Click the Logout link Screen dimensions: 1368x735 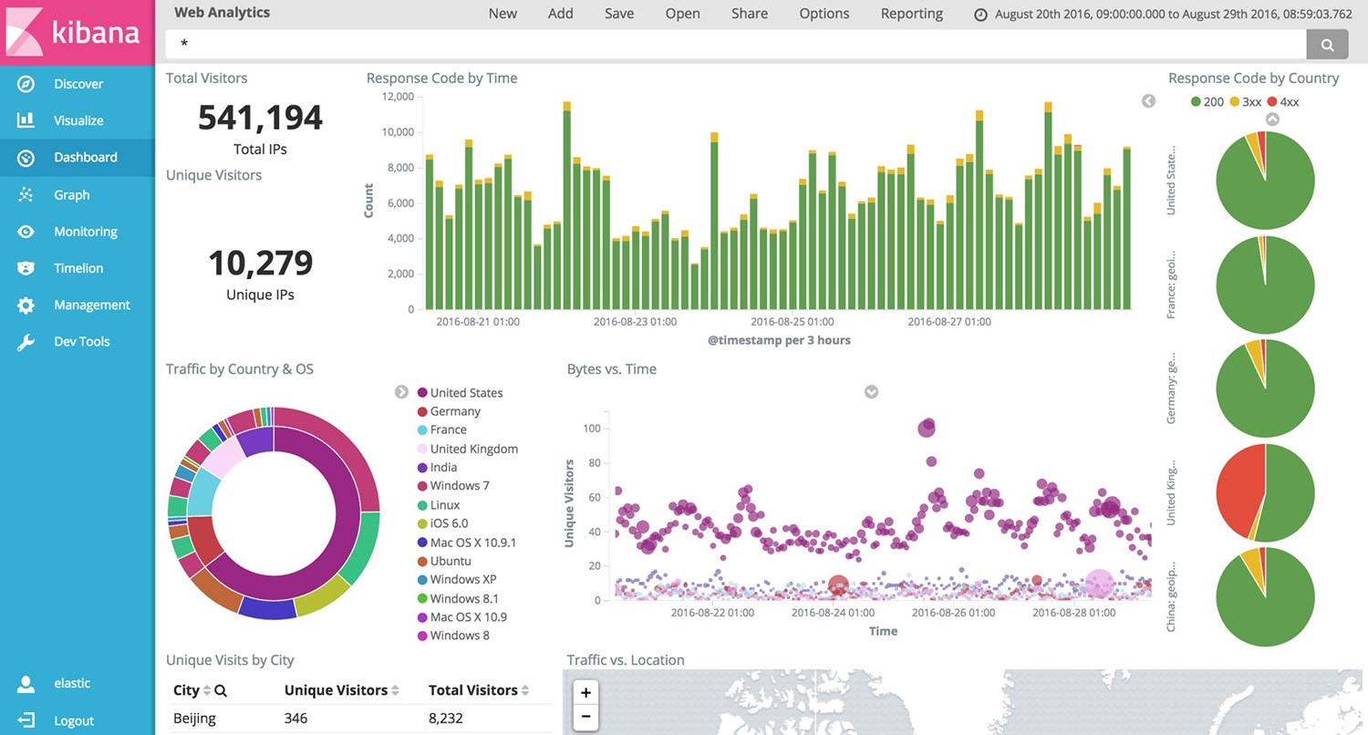point(73,719)
